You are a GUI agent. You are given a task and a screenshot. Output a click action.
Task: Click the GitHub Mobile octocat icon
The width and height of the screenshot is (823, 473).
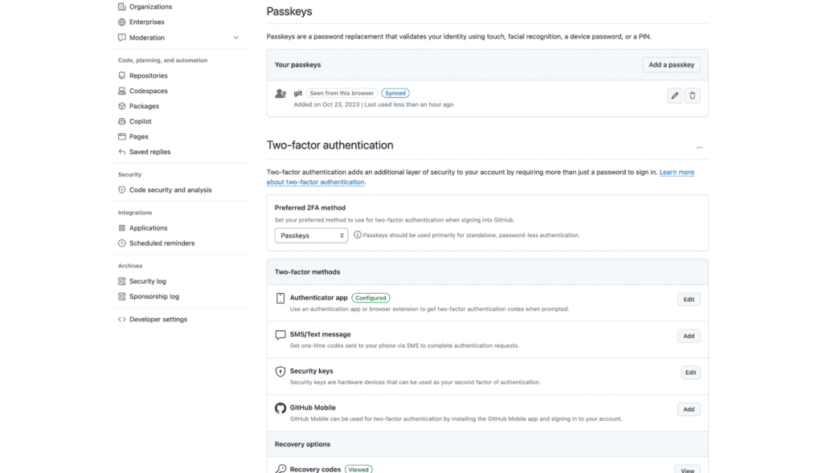pos(280,408)
